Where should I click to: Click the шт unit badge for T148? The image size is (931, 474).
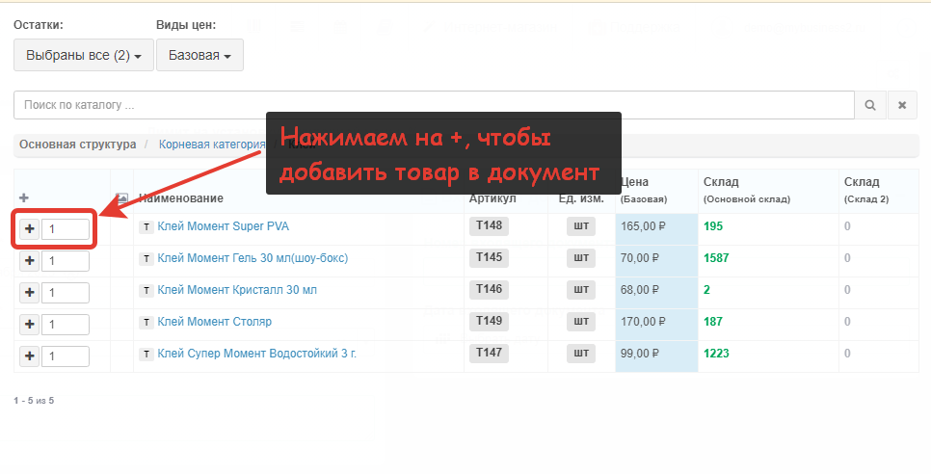(581, 226)
